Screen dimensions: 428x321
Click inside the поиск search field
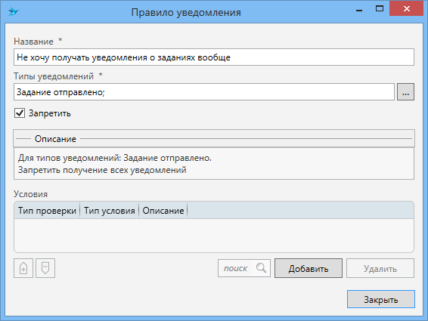tap(237, 268)
